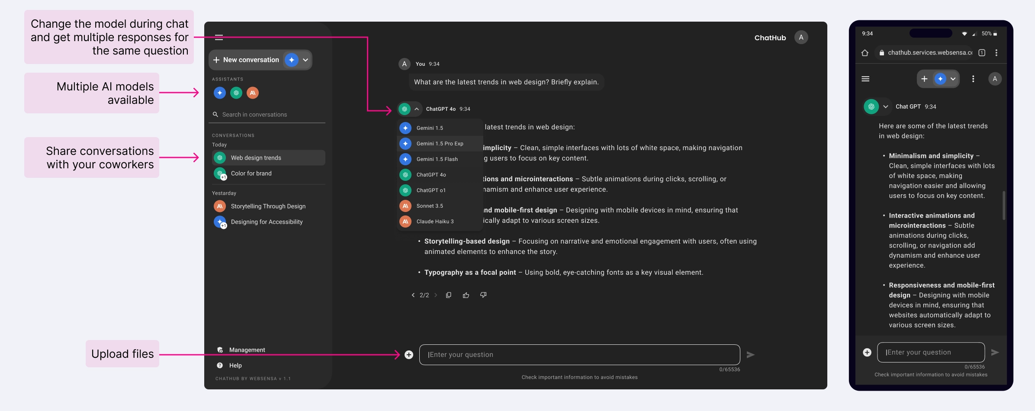Expand the New conversation model dropdown arrow
This screenshot has width=1035, height=411.
pos(305,60)
